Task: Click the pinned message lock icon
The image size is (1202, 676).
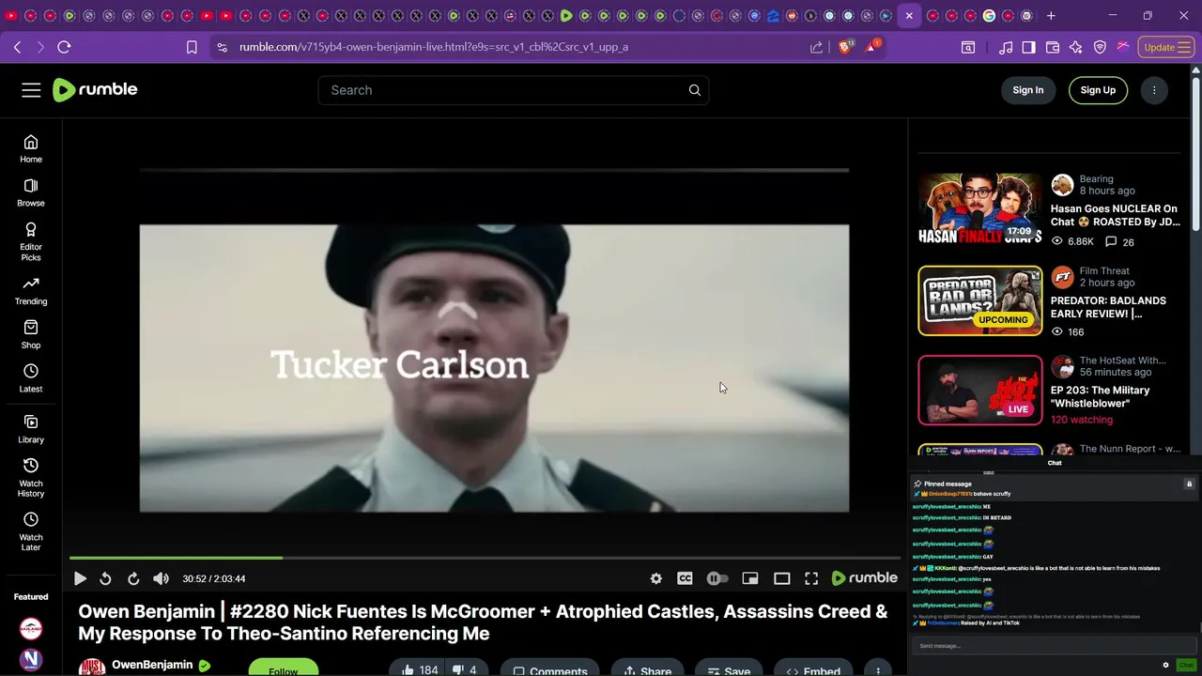Action: click(1189, 484)
